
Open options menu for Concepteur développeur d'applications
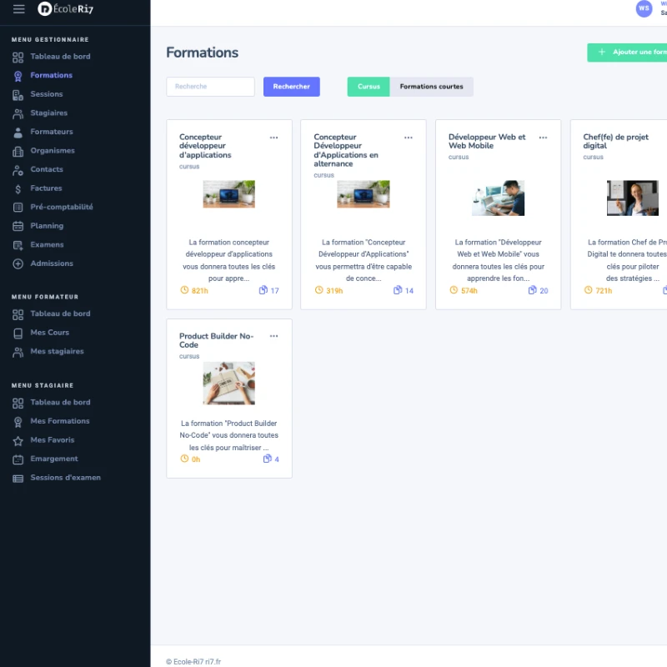pyautogui.click(x=273, y=138)
